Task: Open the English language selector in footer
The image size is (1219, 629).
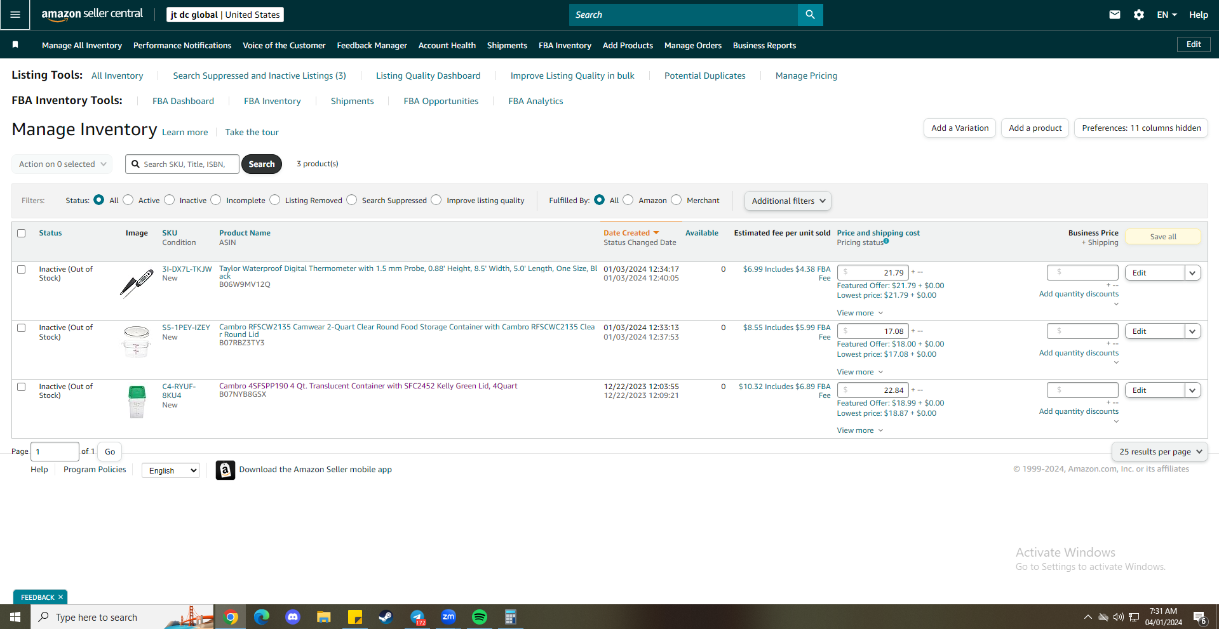Action: (x=171, y=470)
